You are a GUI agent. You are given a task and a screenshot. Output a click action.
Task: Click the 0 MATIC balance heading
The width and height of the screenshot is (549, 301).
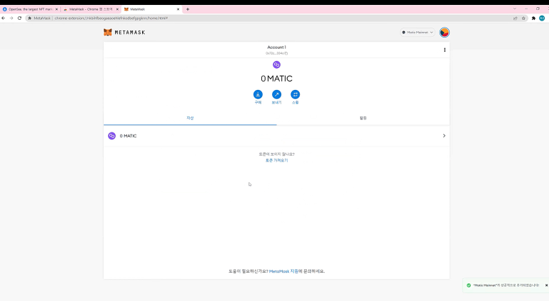click(276, 79)
